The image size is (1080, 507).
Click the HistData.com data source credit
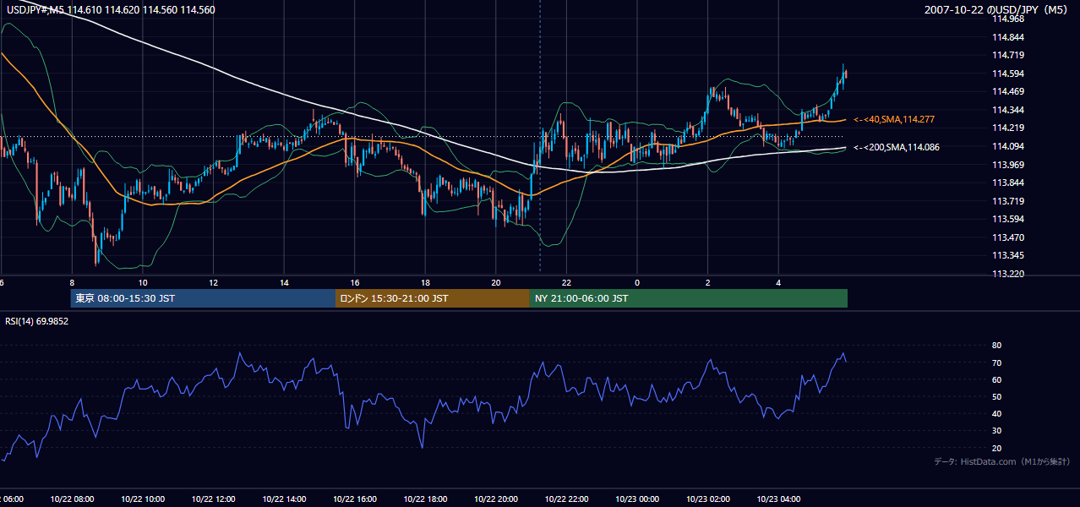pyautogui.click(x=1002, y=461)
